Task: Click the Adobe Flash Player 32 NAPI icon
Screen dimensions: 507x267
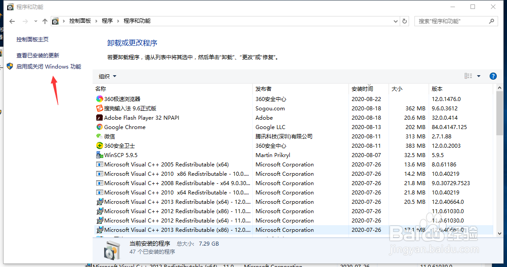Action: 99,117
